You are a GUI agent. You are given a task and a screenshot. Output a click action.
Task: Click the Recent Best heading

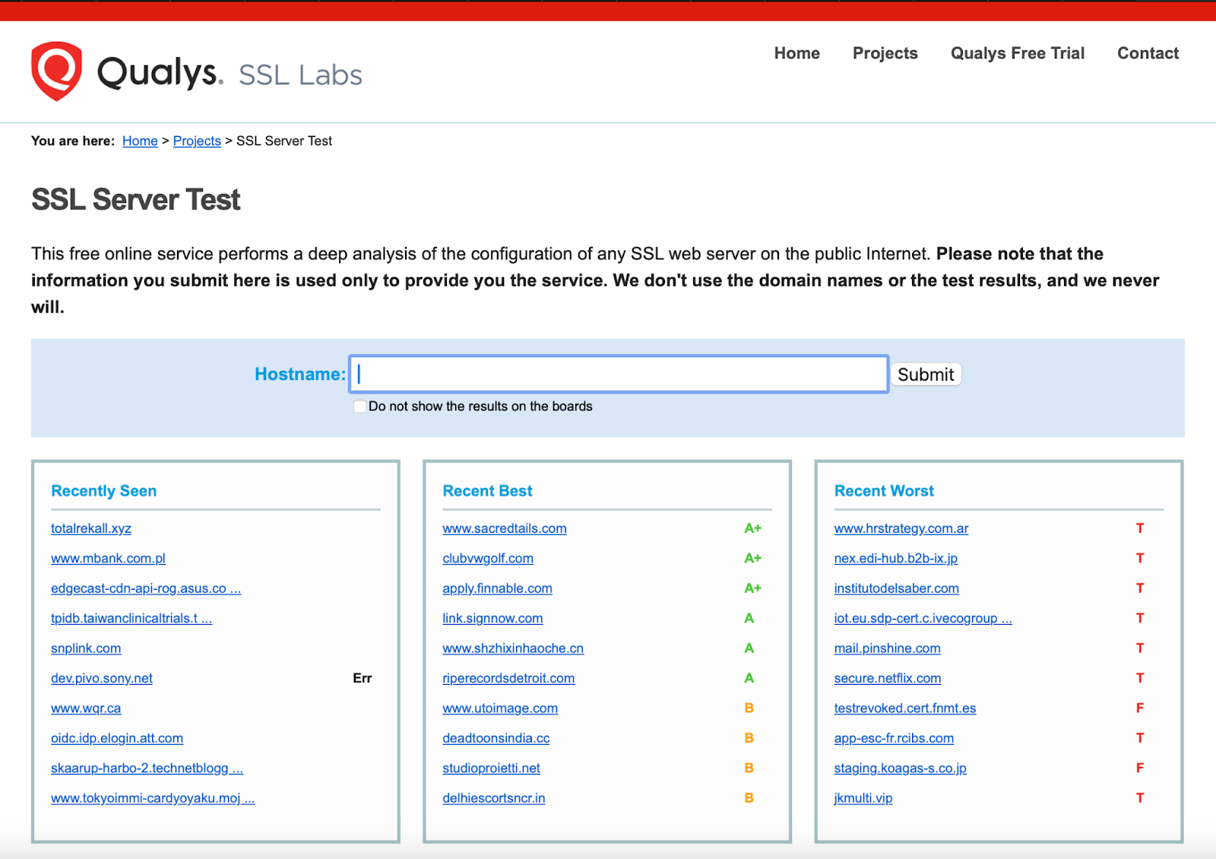click(487, 491)
